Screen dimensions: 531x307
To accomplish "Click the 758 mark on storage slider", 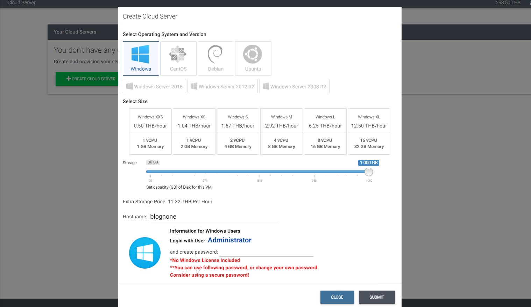I will coord(314,181).
